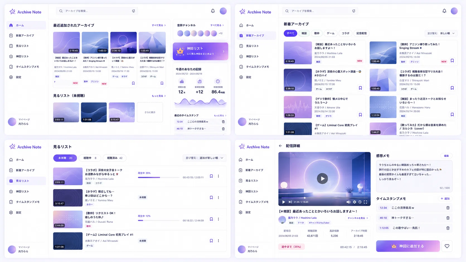This screenshot has height=262, width=466.
Task: Bookmark the 【コラボ】深夜の女子会トーク row in 見るリスト
Action: tap(211, 176)
